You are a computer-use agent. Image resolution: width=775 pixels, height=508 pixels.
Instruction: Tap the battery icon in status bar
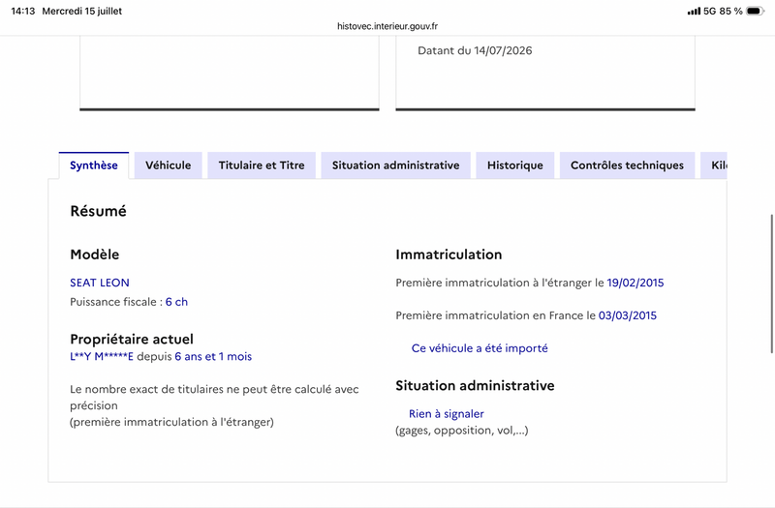(756, 11)
